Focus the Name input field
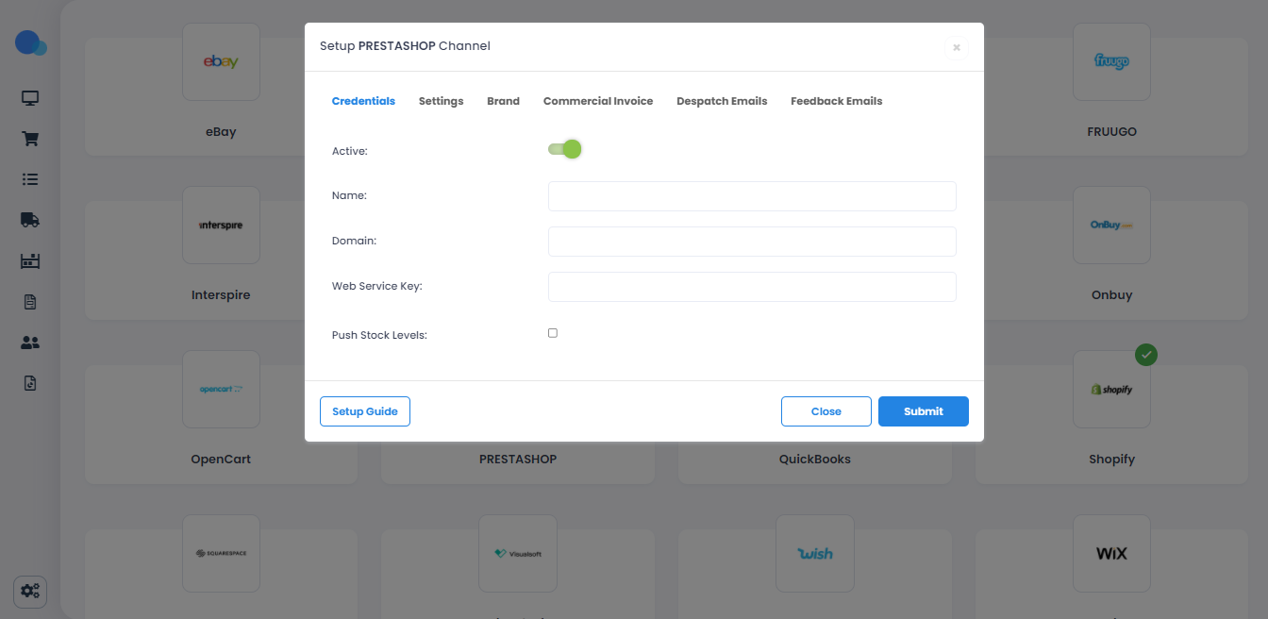This screenshot has height=619, width=1268. coord(752,196)
